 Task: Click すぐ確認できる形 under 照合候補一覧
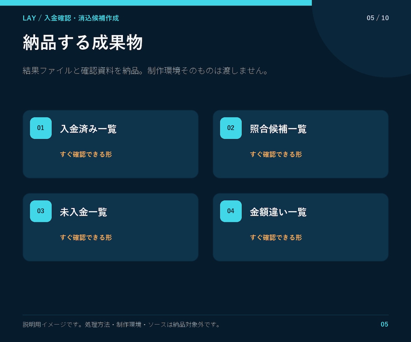click(276, 154)
